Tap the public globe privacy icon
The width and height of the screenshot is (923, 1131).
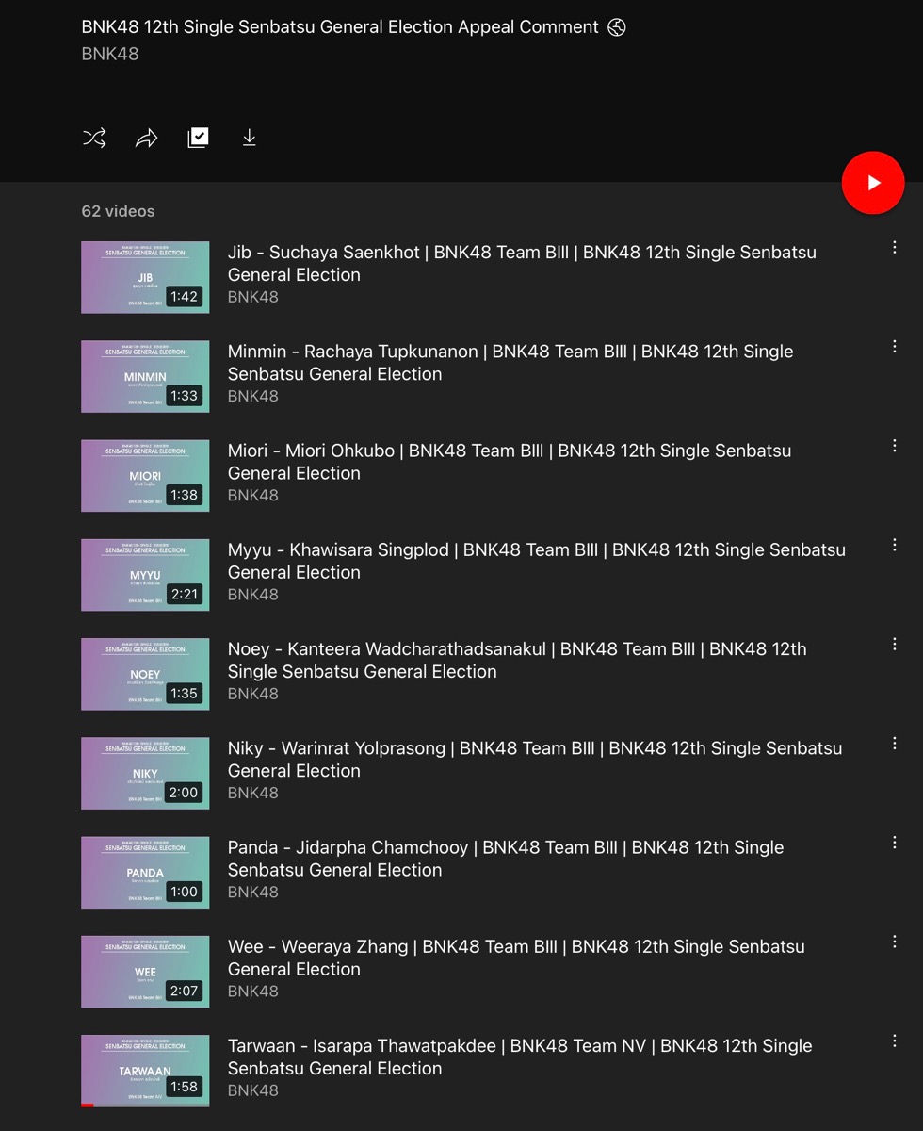(x=617, y=27)
